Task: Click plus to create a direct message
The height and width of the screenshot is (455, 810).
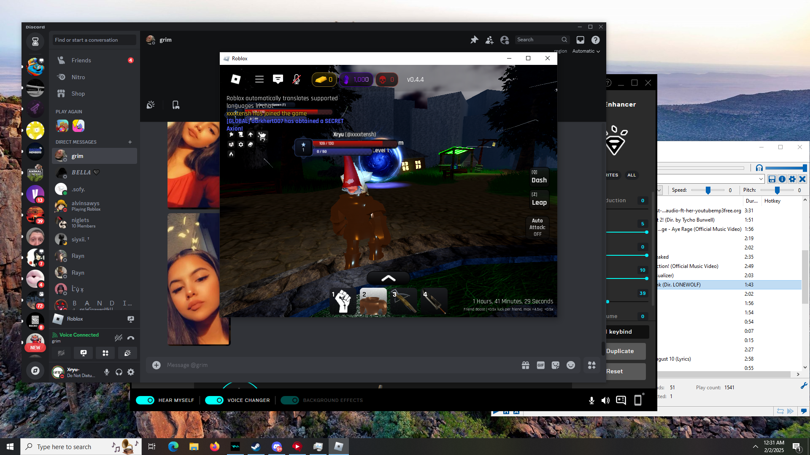Action: (130, 142)
